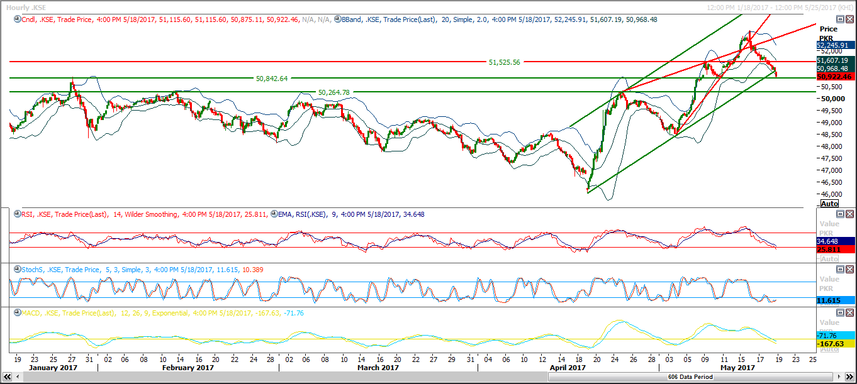Viewport: 857px width, 384px height.
Task: Close the RSI indicator pane
Action: [x=849, y=214]
